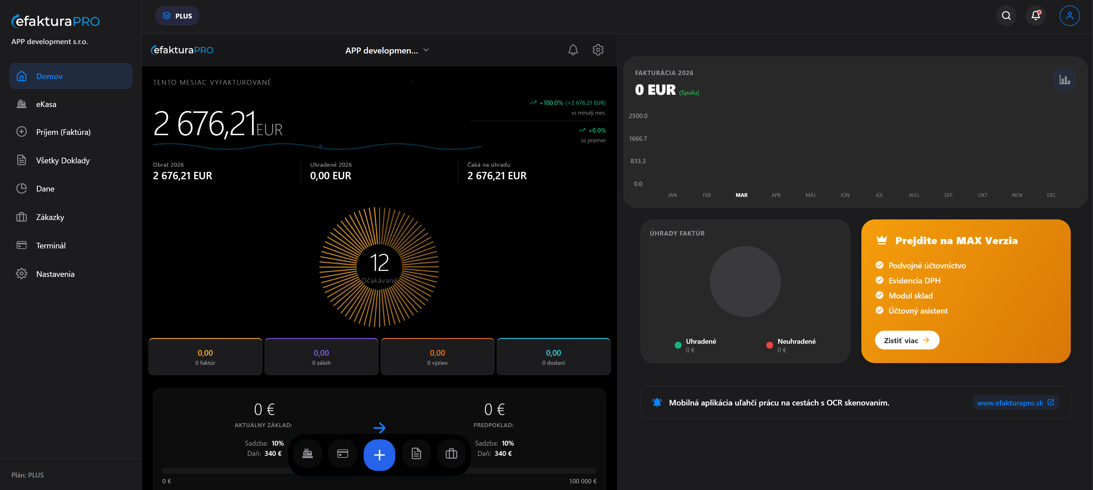Select MAR on the billing chart axis
The height and width of the screenshot is (490, 1093).
pyautogui.click(x=741, y=195)
